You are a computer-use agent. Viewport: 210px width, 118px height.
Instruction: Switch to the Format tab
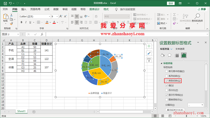pos(106,9)
